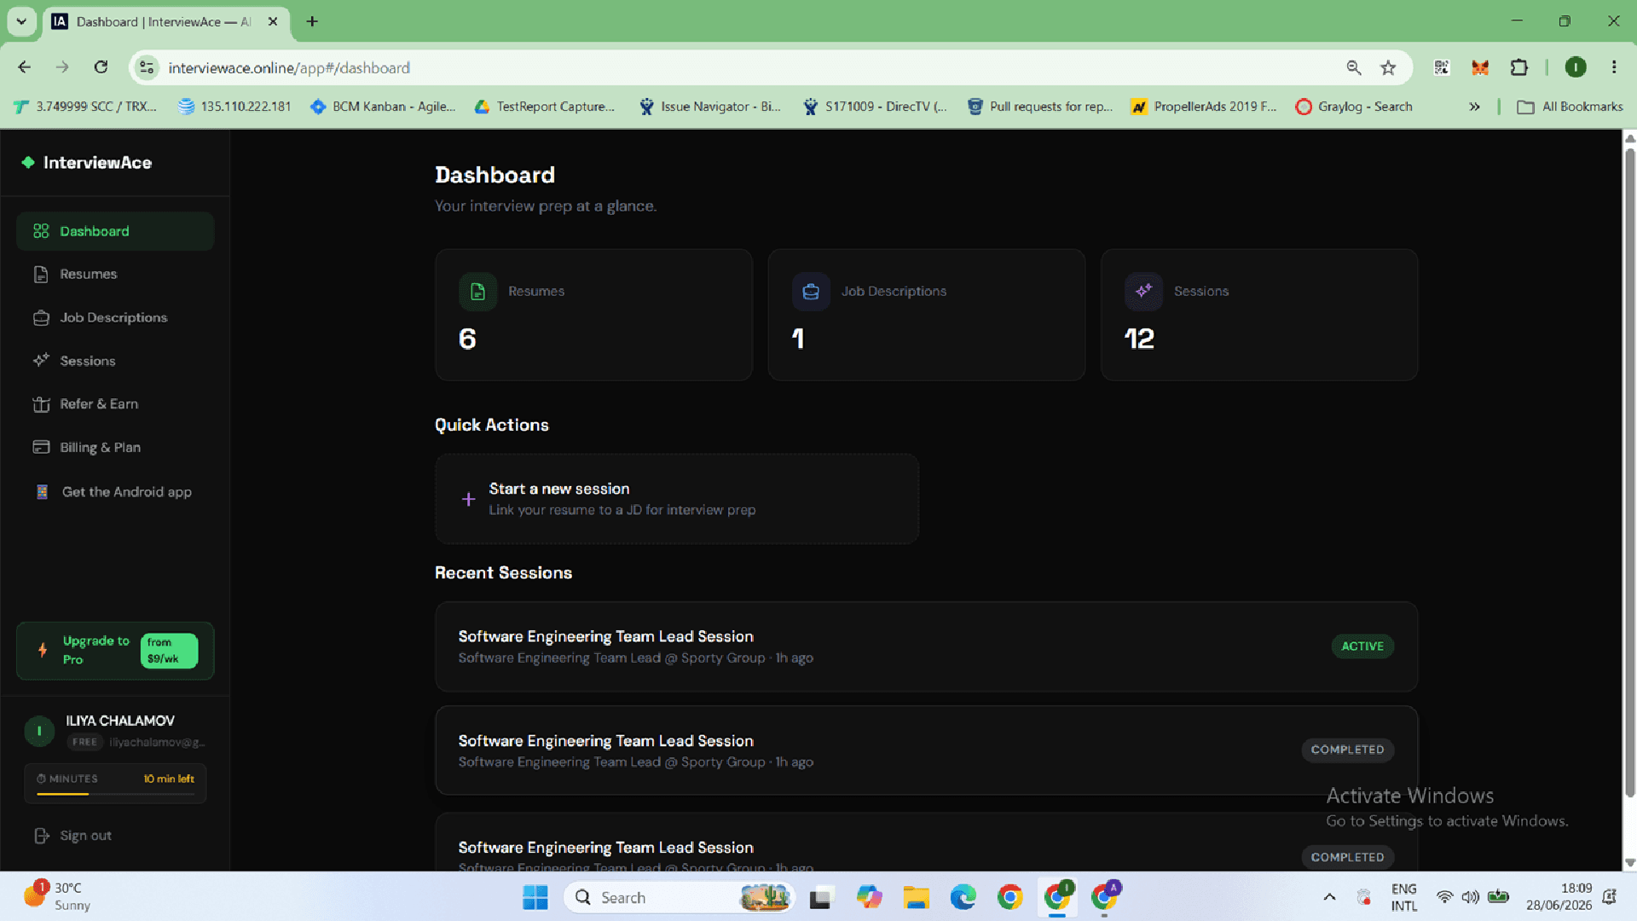Reload the page in browser
This screenshot has height=921, width=1637.
pyautogui.click(x=101, y=67)
